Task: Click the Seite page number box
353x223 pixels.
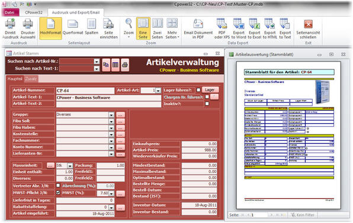Action: 259,215
